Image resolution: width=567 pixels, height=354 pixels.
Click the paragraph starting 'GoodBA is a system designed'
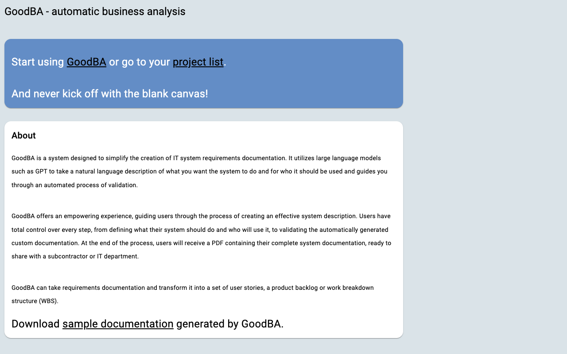pos(199,172)
